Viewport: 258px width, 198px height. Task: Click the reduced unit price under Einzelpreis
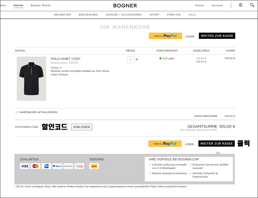(x=201, y=62)
